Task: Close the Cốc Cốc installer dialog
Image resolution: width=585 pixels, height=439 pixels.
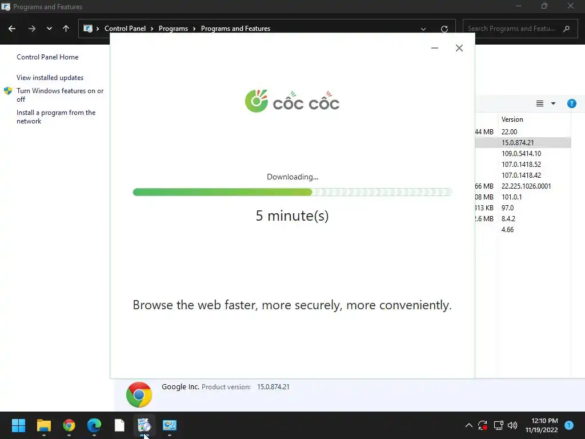Action: coord(459,48)
